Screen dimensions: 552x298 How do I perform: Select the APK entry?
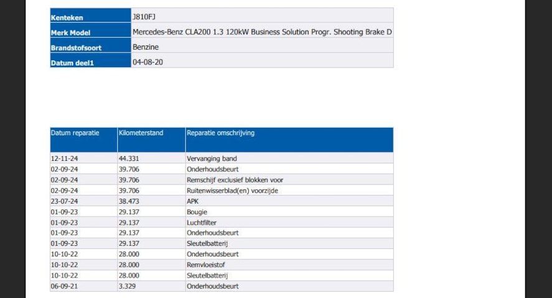point(193,201)
